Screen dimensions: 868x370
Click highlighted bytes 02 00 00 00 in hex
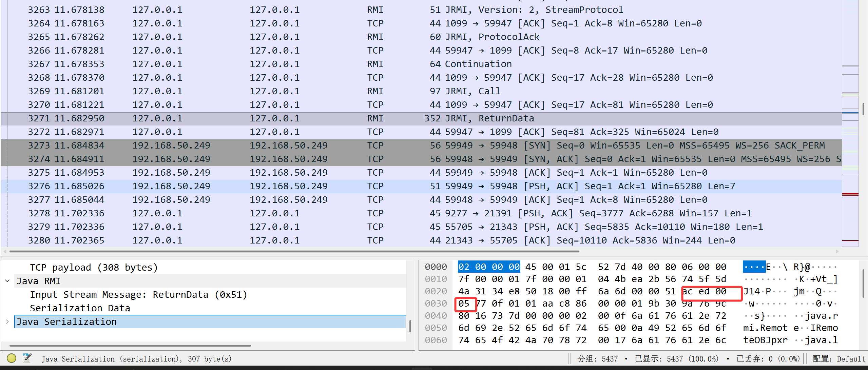(x=489, y=267)
